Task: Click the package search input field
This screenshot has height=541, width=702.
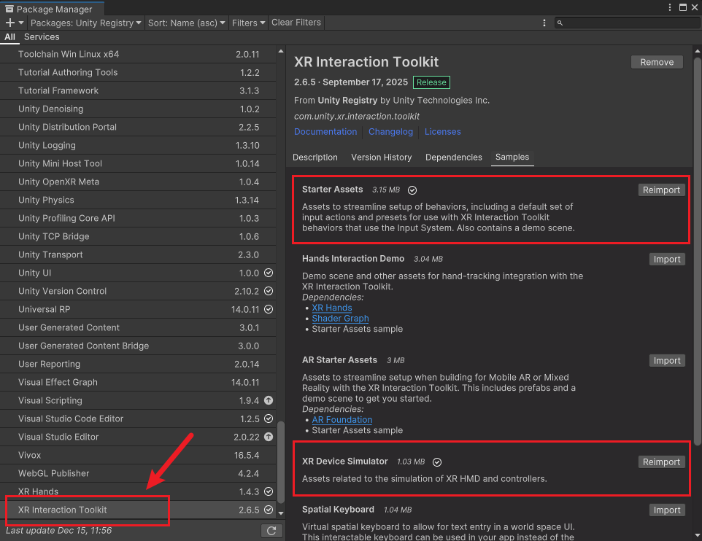Action: (627, 23)
